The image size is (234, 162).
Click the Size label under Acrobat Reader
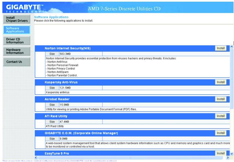pyautogui.click(x=52, y=105)
